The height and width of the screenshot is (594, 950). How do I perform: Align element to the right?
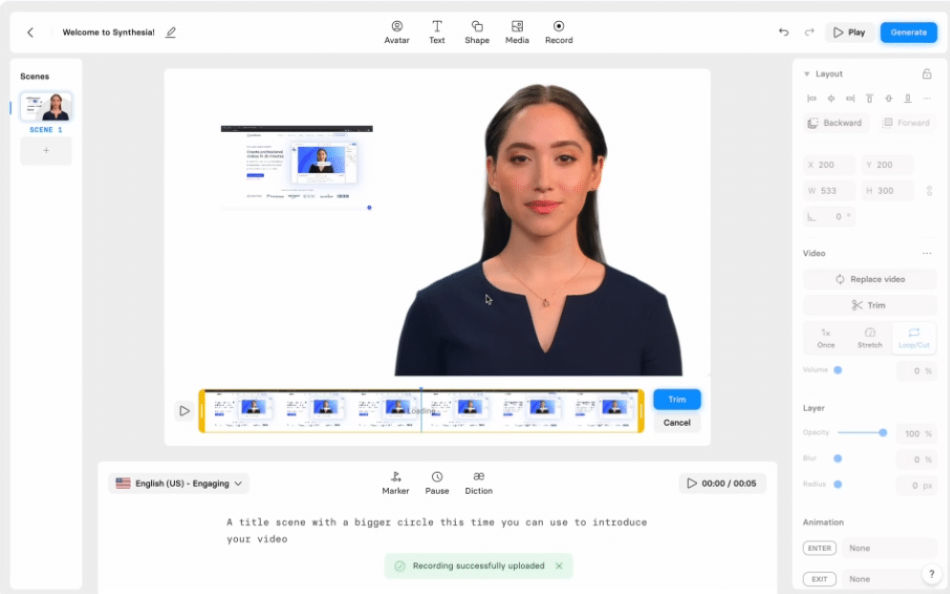[x=850, y=98]
